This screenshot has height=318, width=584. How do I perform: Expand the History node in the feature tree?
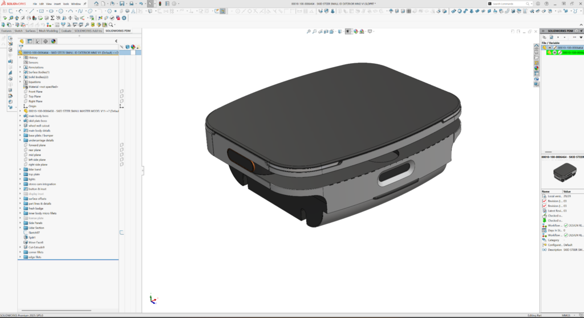(20, 58)
